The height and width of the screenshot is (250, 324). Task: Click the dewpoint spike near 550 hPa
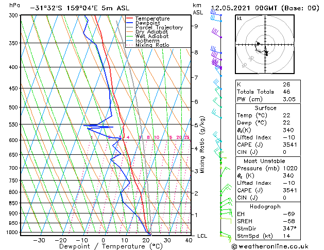(99, 127)
